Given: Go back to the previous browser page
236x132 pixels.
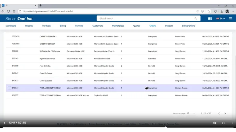Looking at the screenshot, I should coord(3,11).
